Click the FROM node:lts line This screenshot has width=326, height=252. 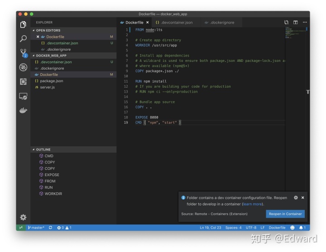[149, 30]
